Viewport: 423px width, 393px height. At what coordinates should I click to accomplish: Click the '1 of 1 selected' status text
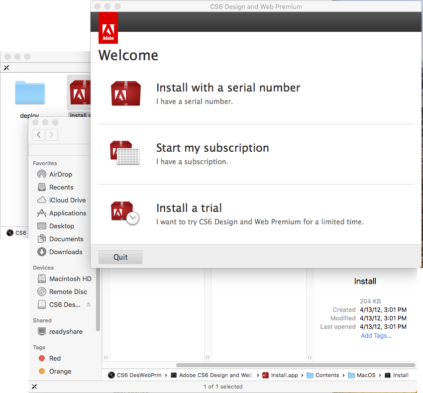pyautogui.click(x=223, y=387)
